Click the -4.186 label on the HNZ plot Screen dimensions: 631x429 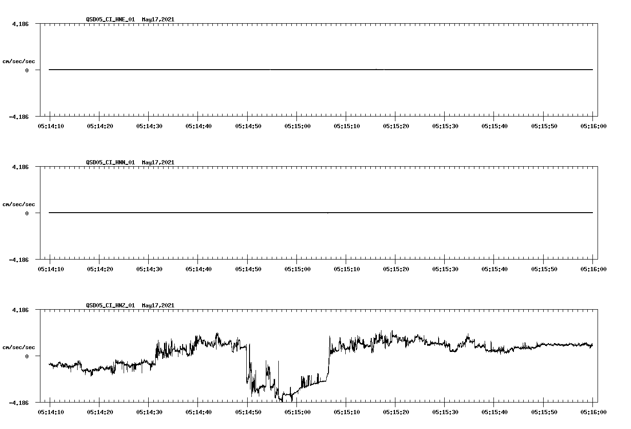[x=19, y=403]
